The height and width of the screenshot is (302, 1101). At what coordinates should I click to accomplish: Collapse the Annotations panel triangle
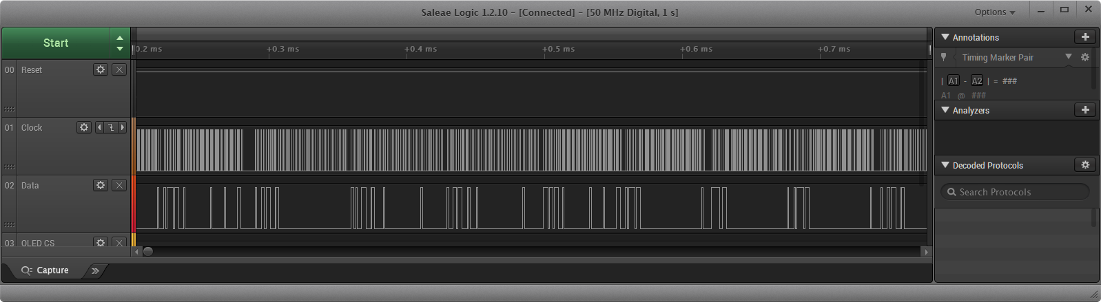pyautogui.click(x=945, y=37)
